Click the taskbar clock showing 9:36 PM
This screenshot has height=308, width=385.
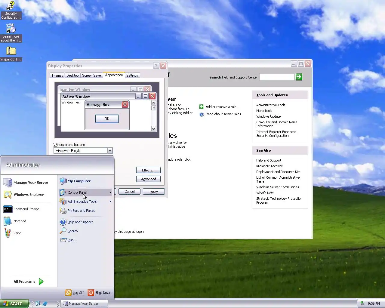[x=374, y=303]
